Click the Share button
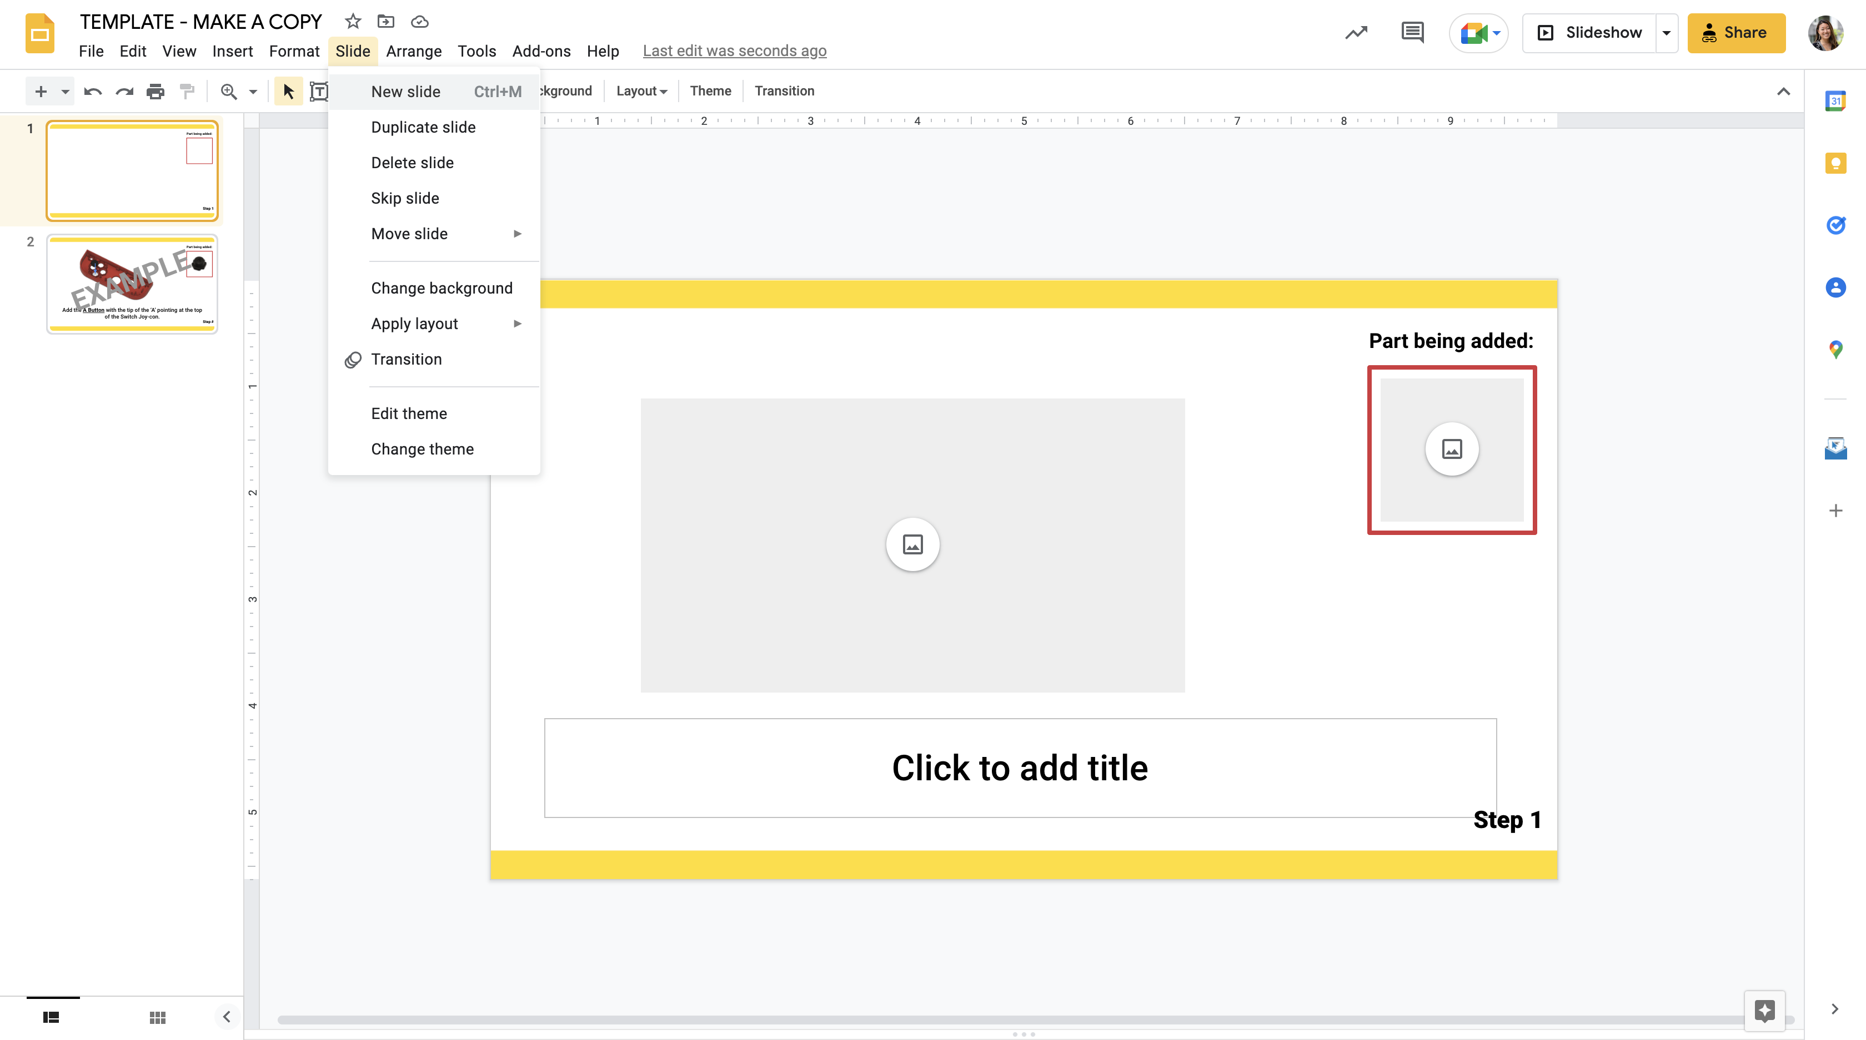Image resolution: width=1866 pixels, height=1040 pixels. coord(1735,33)
